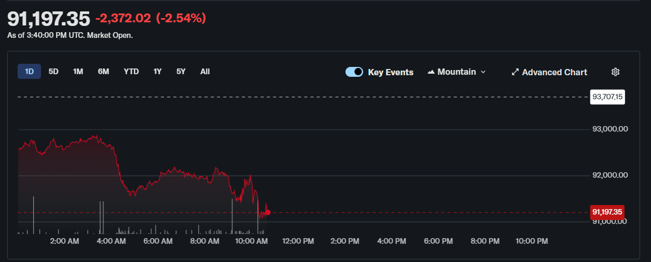The height and width of the screenshot is (262, 651).
Task: Click the 91,197.35 headline price
Action: pos(49,19)
